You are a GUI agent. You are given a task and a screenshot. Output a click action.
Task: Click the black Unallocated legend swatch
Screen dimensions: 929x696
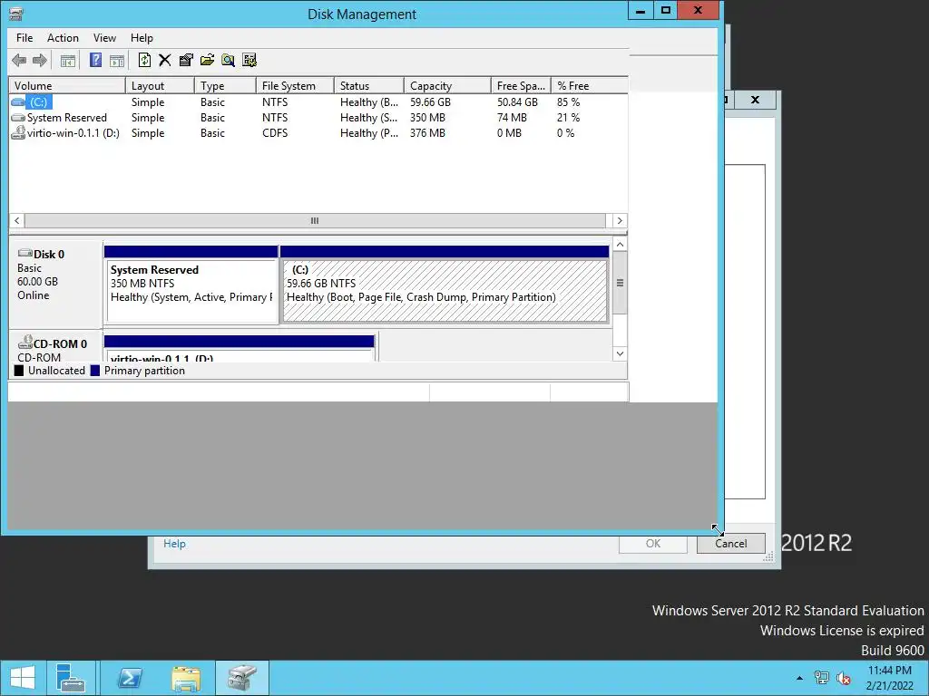point(19,371)
